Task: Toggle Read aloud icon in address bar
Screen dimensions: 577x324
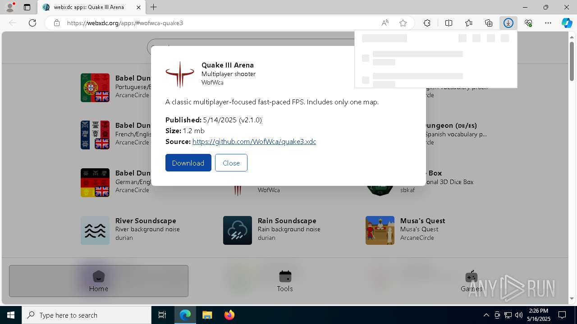Action: pos(385,23)
